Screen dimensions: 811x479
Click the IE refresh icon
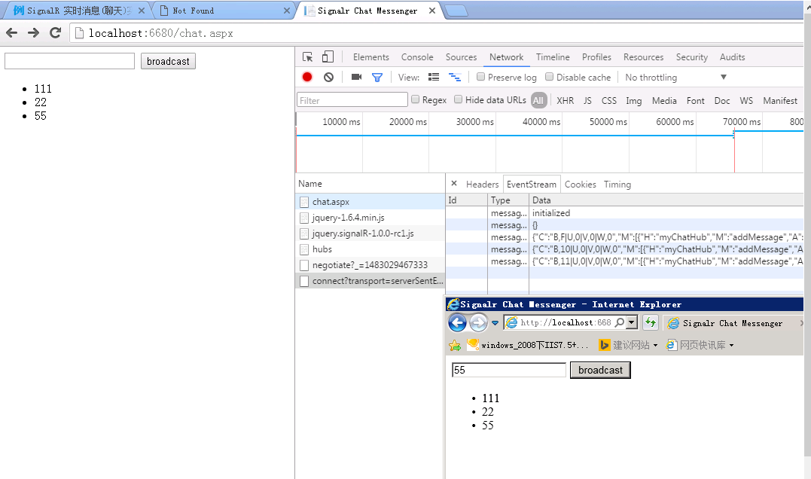pos(650,323)
